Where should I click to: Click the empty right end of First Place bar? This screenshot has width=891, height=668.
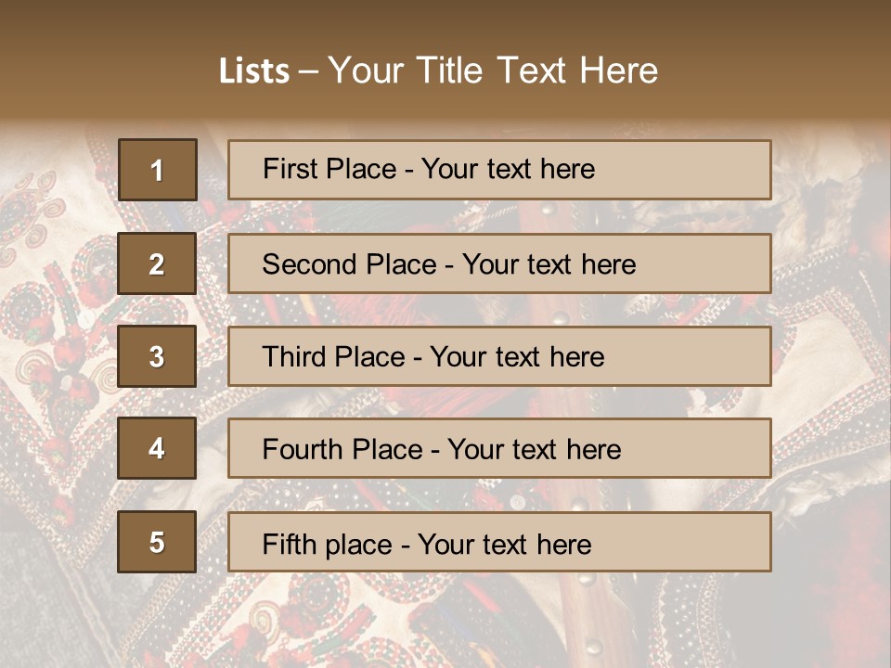705,170
